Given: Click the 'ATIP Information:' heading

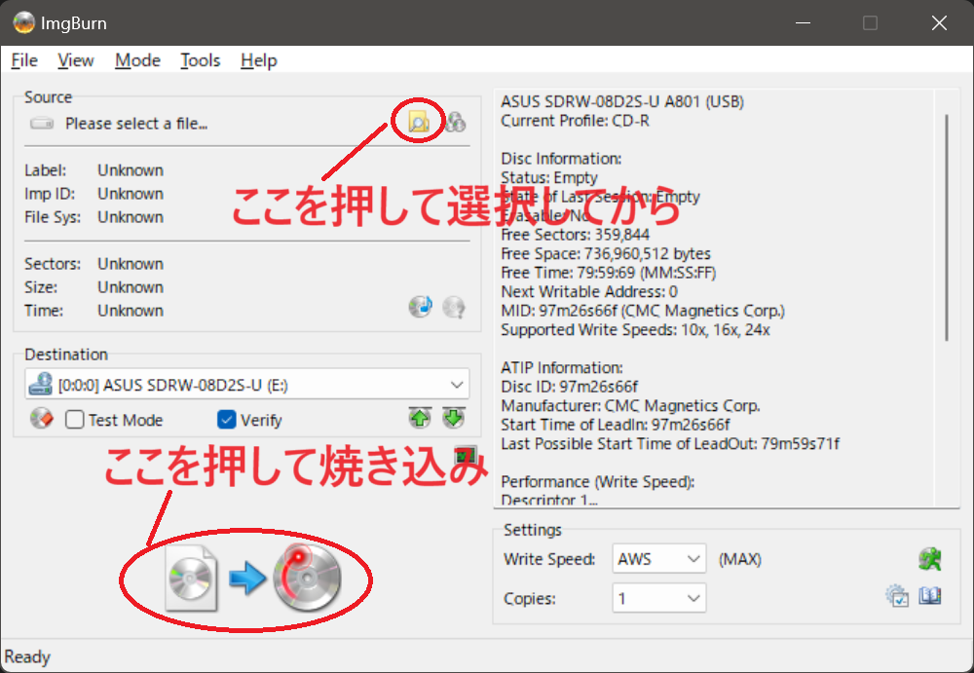Looking at the screenshot, I should 562,368.
